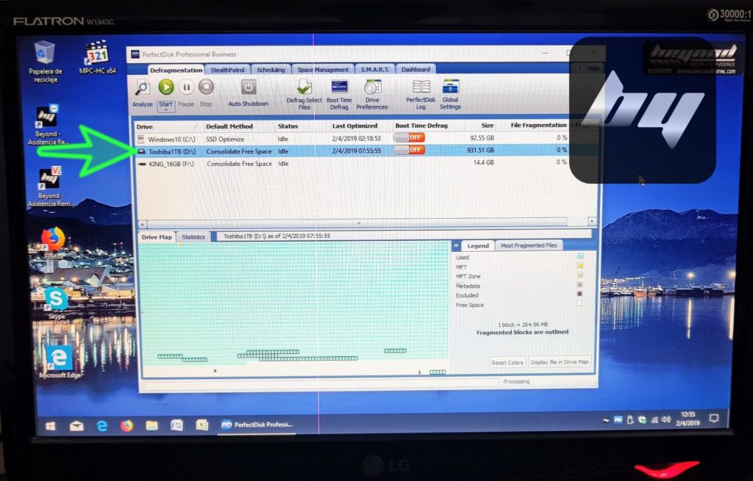The height and width of the screenshot is (481, 753).
Task: Select the KING_16GB (F:\) drive row
Action: (x=352, y=164)
